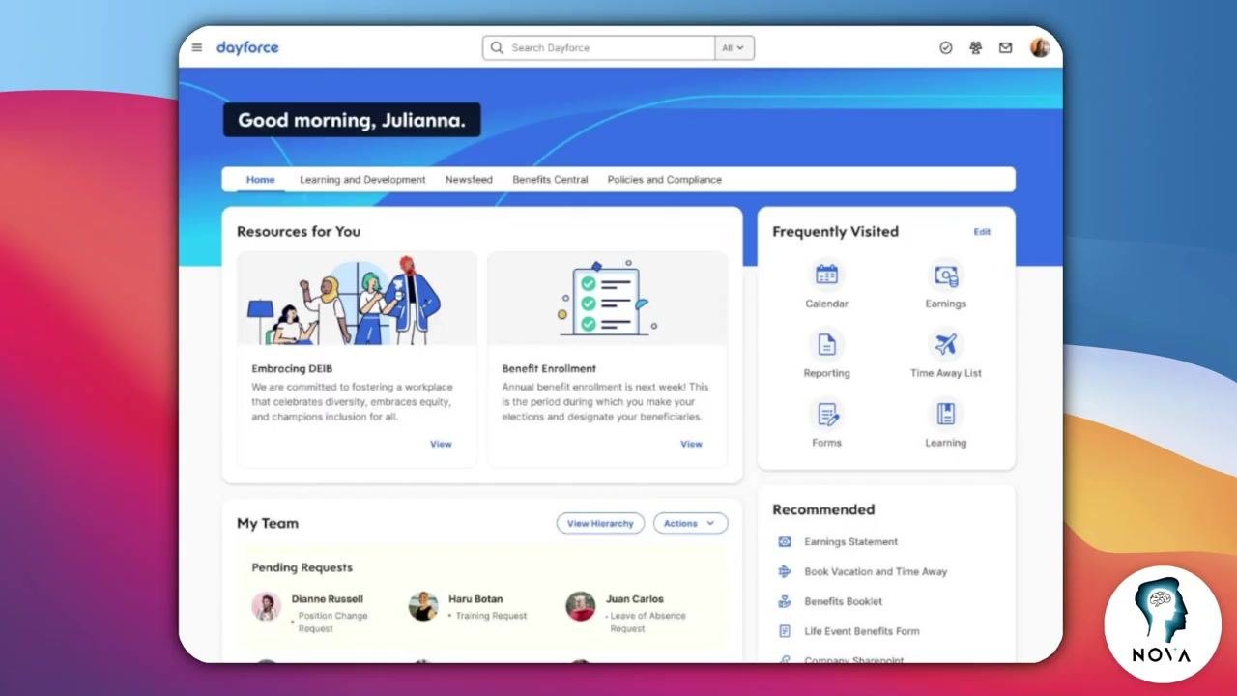
Task: Click Edit in Frequently Visited
Action: pyautogui.click(x=982, y=232)
